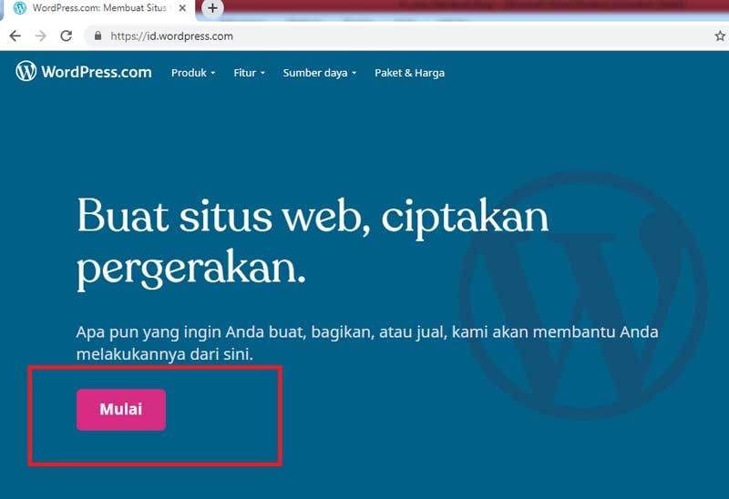Select the WordPress.com: Membuat Situs tab
The width and height of the screenshot is (729, 499).
tap(98, 8)
